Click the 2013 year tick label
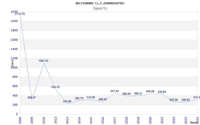The height and width of the screenshot is (125, 200). (x=67, y=120)
